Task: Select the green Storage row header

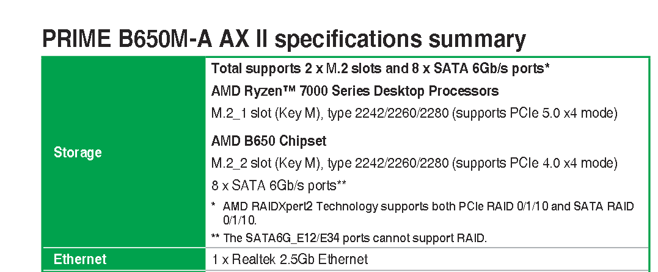Action: click(x=123, y=152)
